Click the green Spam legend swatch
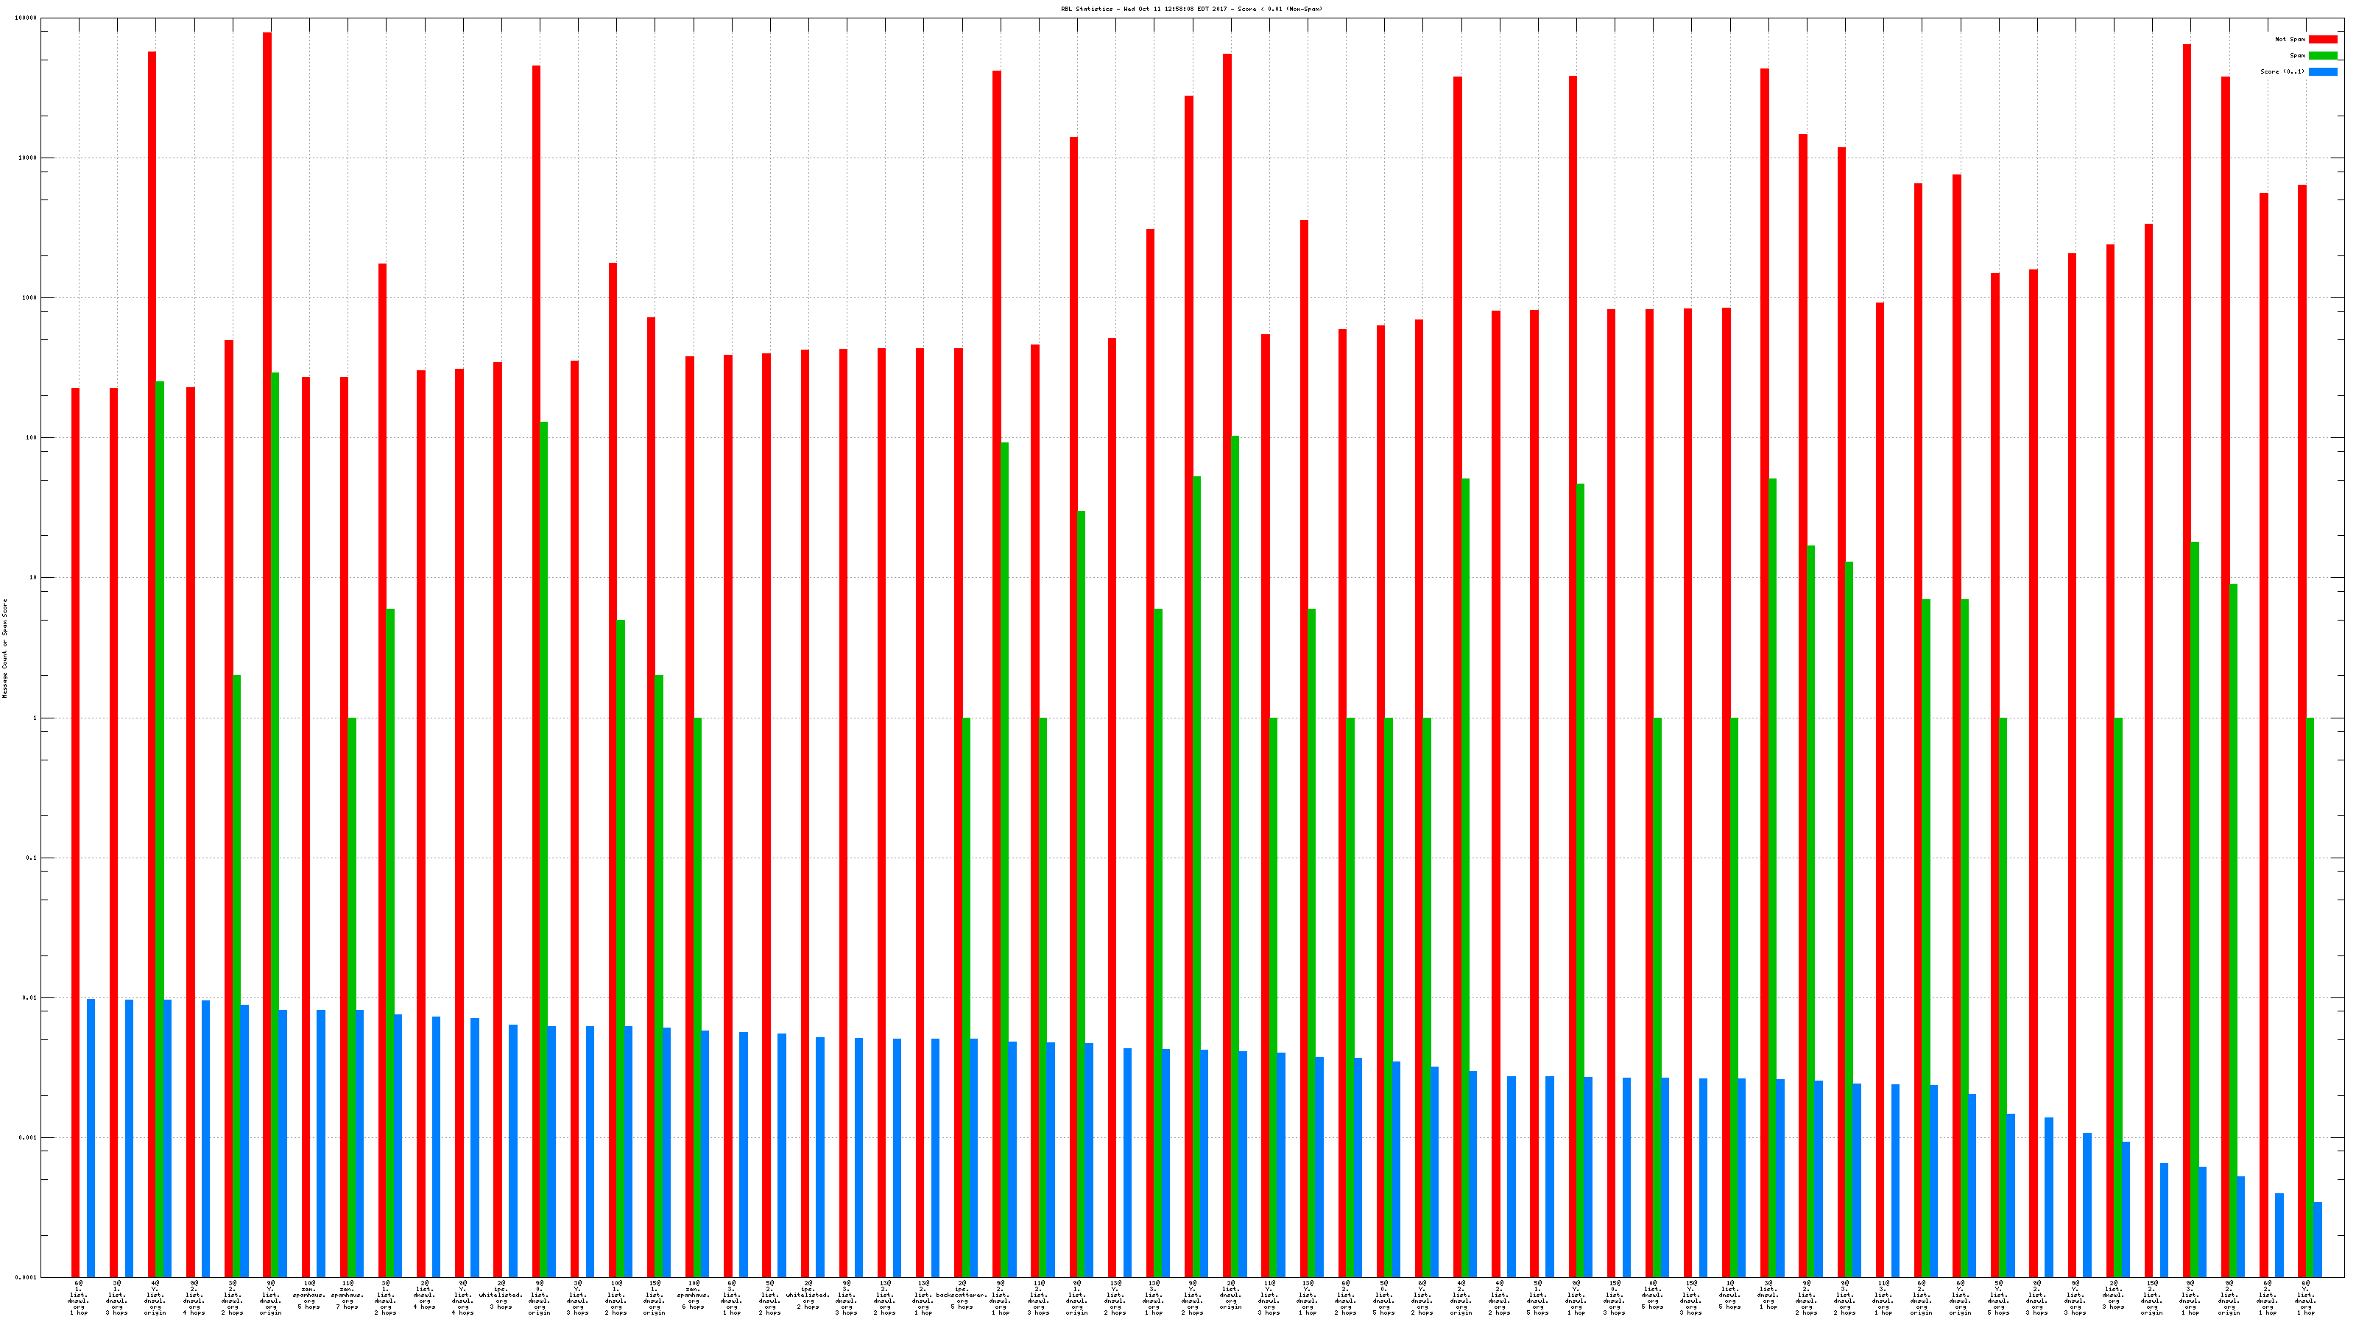2356x1325 pixels. (2322, 56)
